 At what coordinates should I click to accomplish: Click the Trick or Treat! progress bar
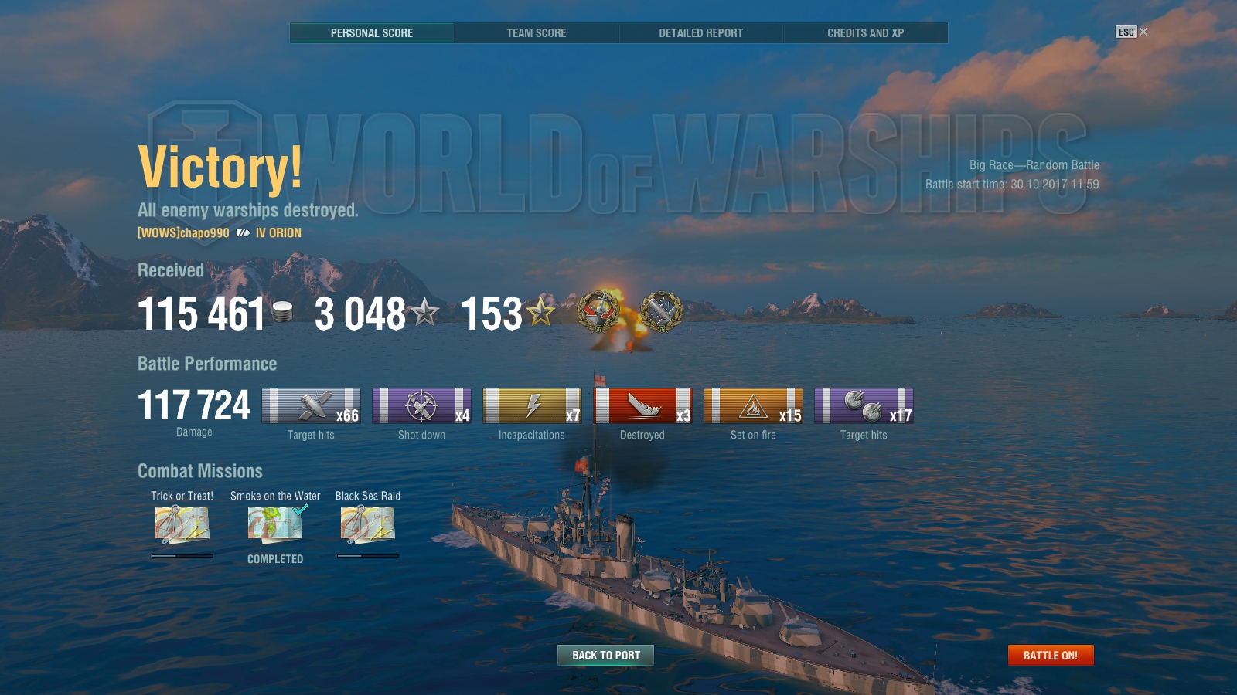coord(182,555)
